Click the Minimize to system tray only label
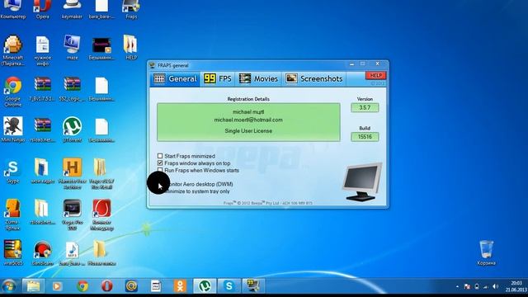This screenshot has width=528, height=297. click(197, 191)
